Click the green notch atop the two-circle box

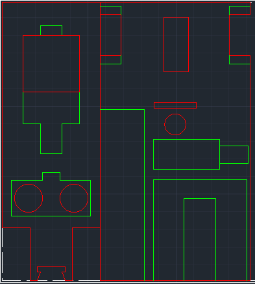pos(51,176)
